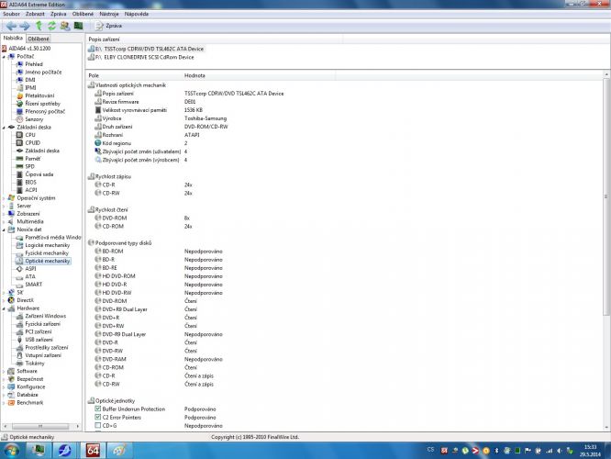Select PCI zařízení in the tree
This screenshot has width=611, height=459.
pos(39,332)
